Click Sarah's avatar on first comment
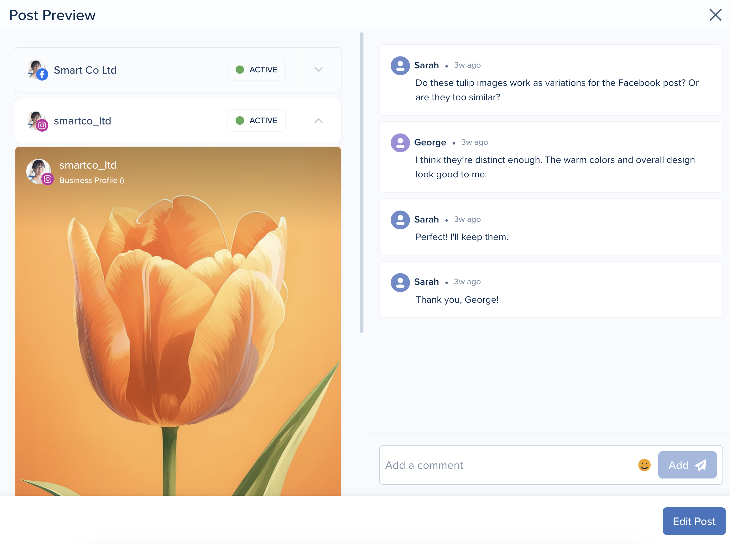Screen dimensions: 730x544 coord(400,65)
